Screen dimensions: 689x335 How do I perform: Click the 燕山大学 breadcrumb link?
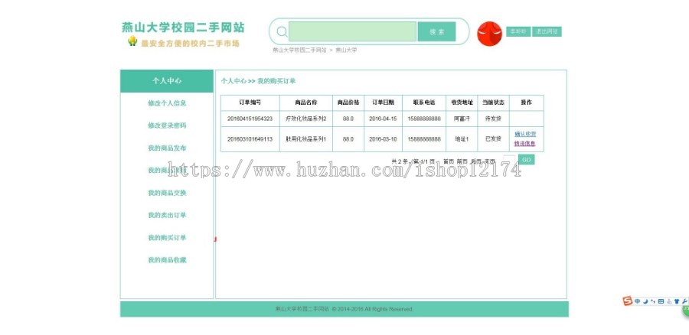[346, 50]
